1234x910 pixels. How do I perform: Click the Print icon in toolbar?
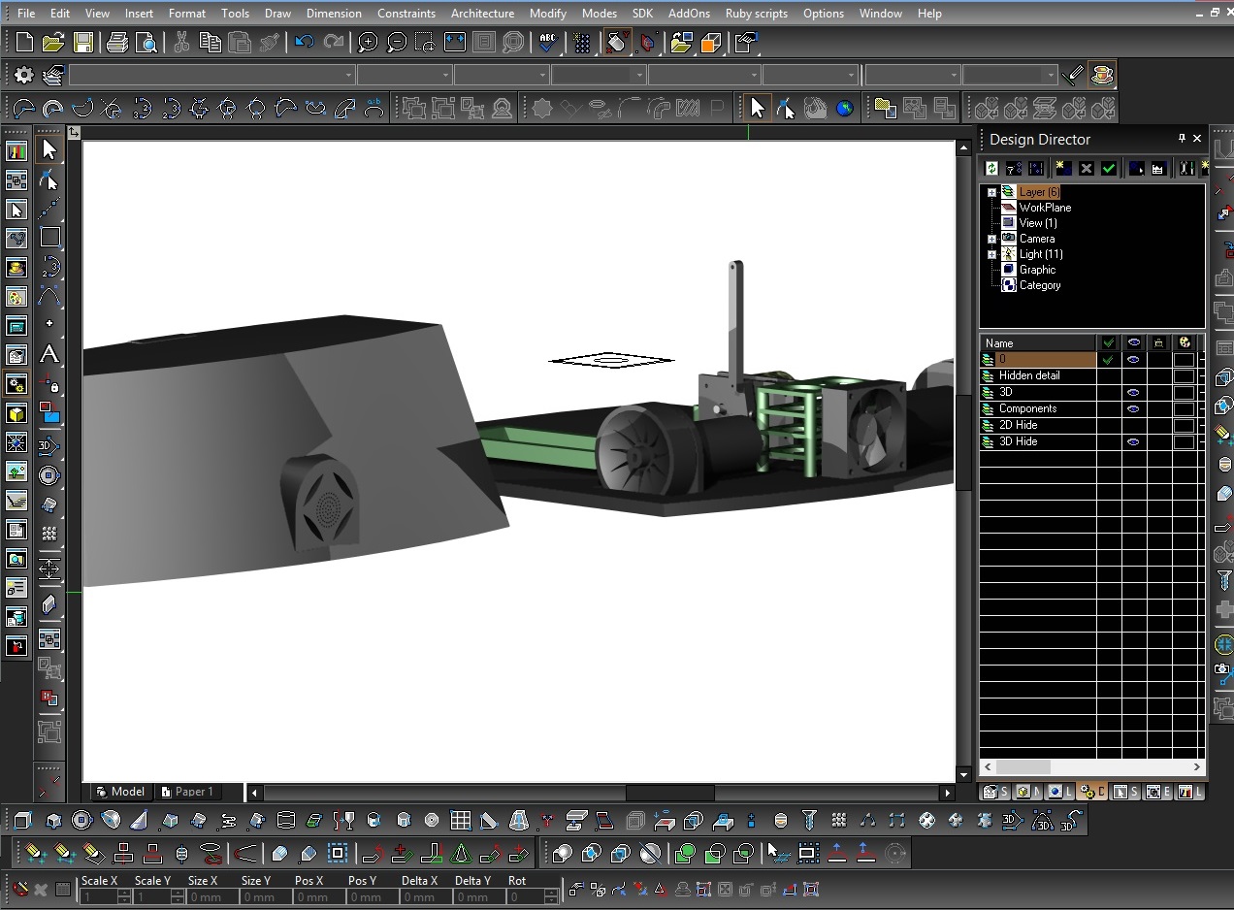tap(117, 43)
